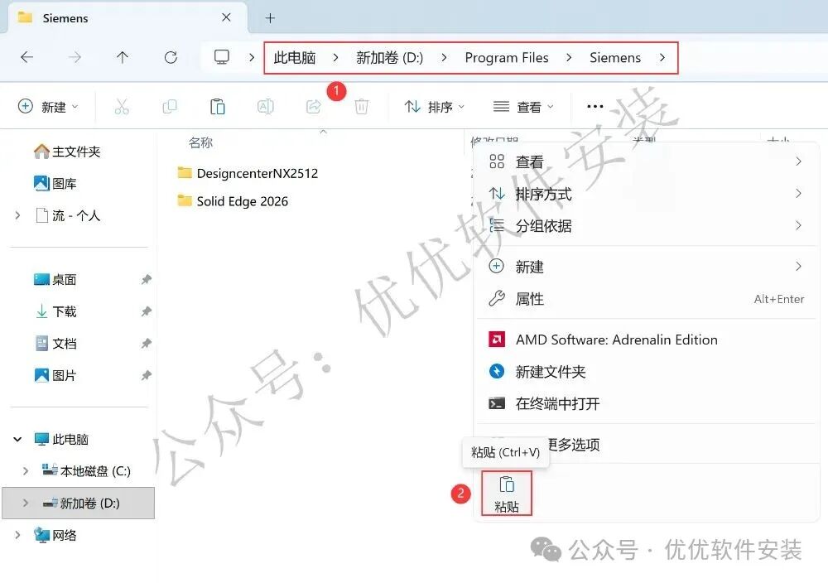The image size is (828, 583).
Task: Unpin 桌面 using its pin icon
Action: (147, 279)
